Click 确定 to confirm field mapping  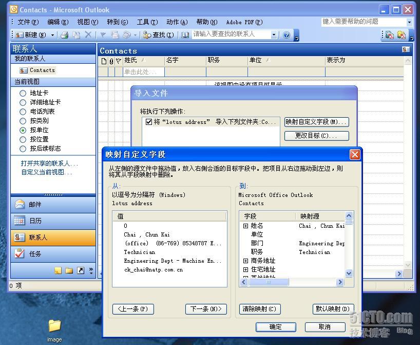pyautogui.click(x=276, y=327)
